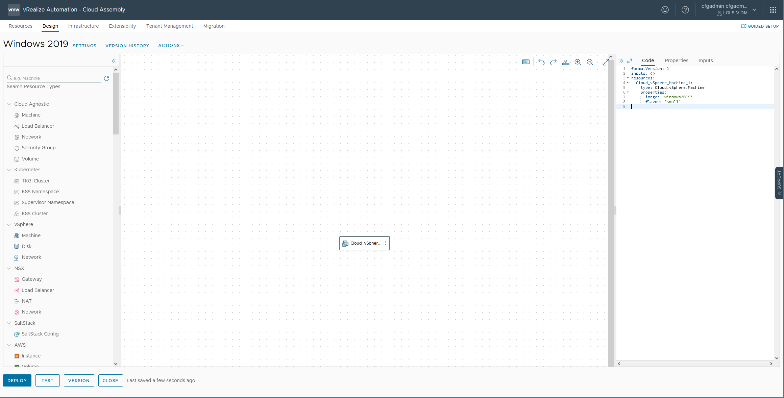Collapse the Kubernetes category

pos(9,170)
